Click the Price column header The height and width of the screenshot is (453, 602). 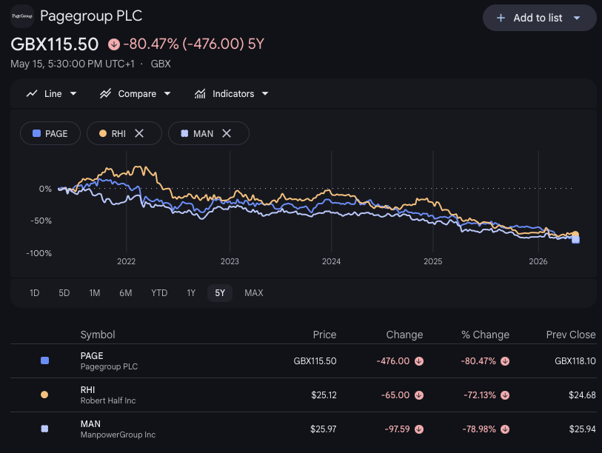point(324,335)
